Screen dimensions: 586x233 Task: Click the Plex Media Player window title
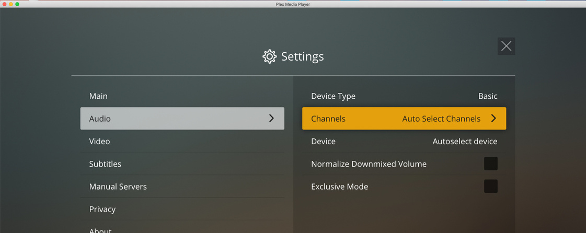click(293, 4)
